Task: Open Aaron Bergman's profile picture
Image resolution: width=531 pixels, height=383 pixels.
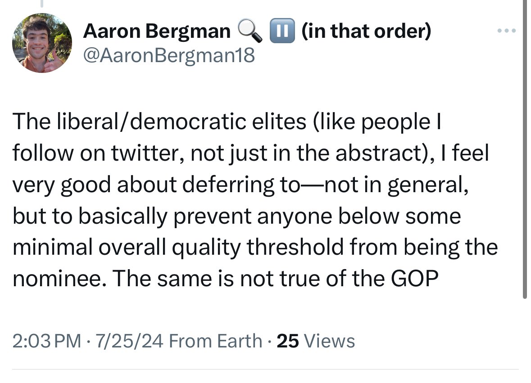Action: (42, 43)
